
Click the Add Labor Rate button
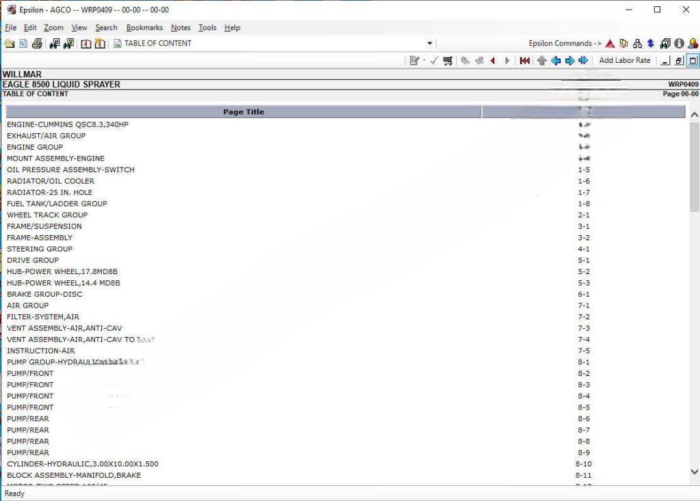(x=625, y=60)
